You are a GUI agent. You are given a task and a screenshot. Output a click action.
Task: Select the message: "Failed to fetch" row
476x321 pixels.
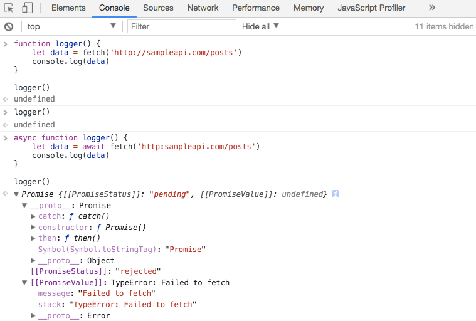[x=97, y=293]
